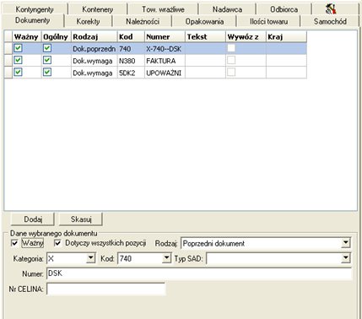This screenshot has height=319, width=362.
Task: Click the Numer column header
Action: [165, 36]
